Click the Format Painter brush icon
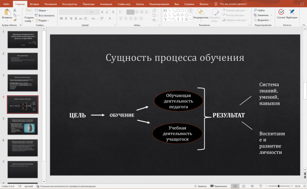The image size is (307, 189). point(15,20)
